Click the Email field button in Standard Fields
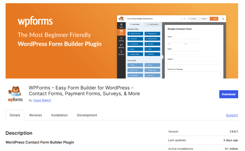Screen dimensions: 245x151 coord(152,49)
